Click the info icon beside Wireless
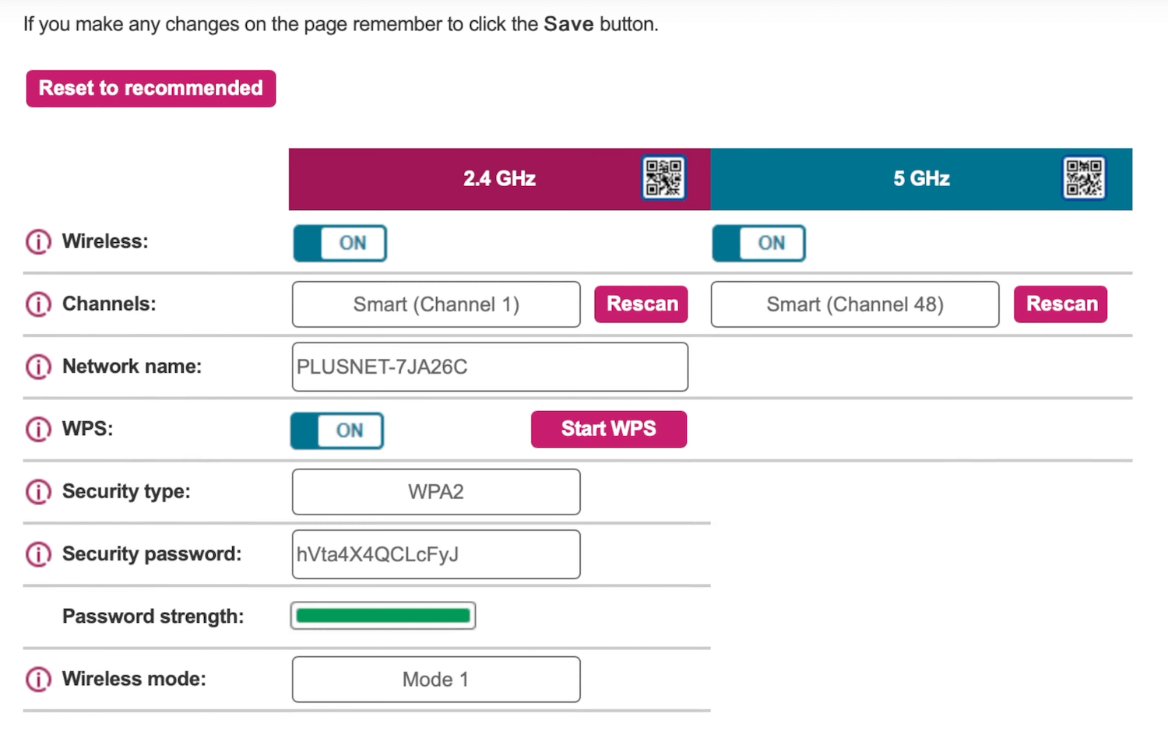The width and height of the screenshot is (1168, 738). click(x=38, y=242)
